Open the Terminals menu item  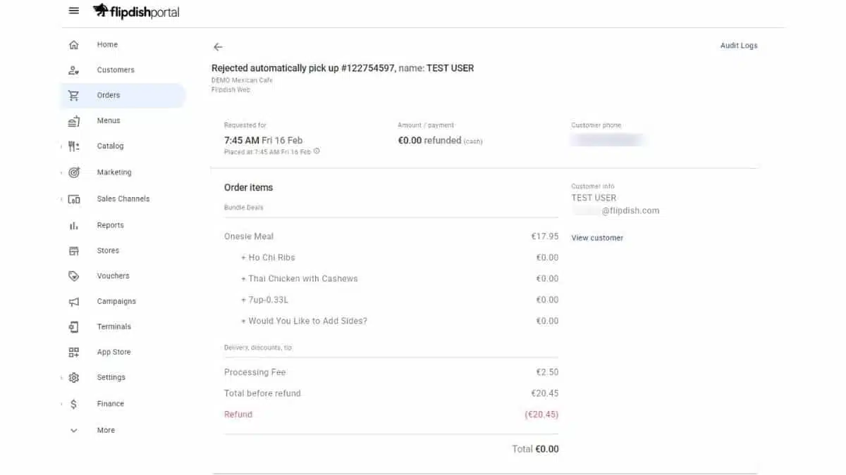pyautogui.click(x=114, y=327)
